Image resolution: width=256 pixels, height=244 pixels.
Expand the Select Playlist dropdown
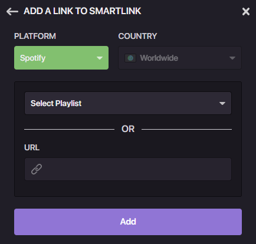tap(128, 103)
